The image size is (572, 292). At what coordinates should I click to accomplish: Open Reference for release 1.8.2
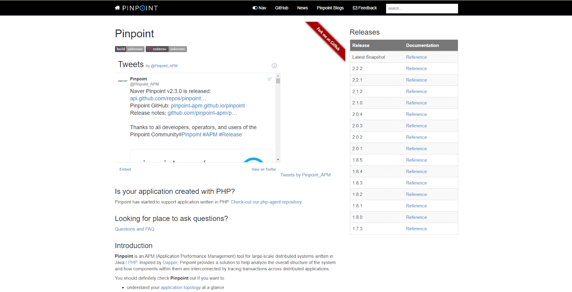click(x=416, y=194)
